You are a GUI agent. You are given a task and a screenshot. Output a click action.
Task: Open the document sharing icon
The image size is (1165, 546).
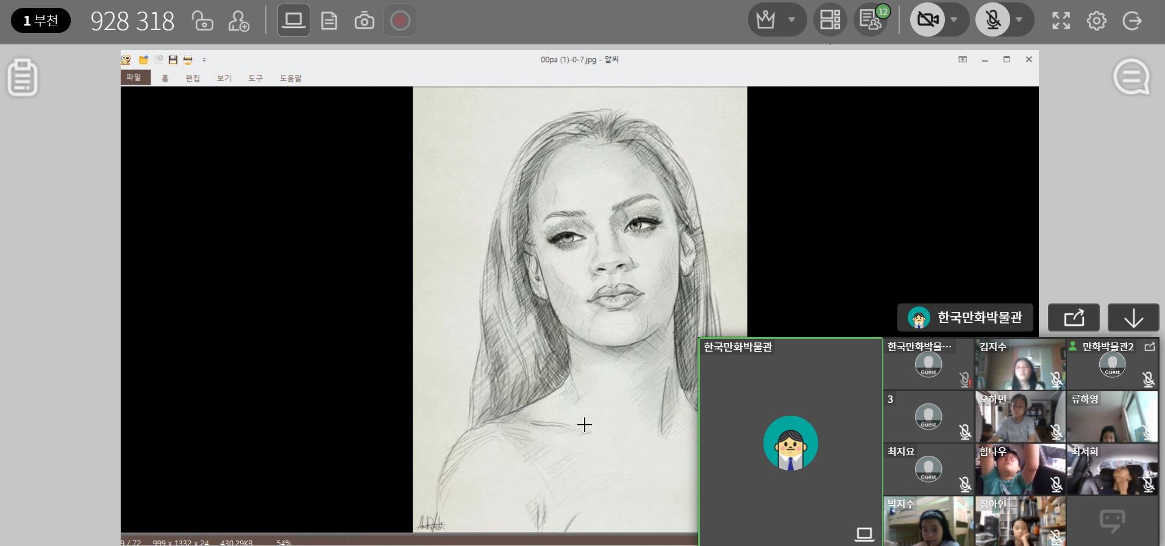[x=329, y=21]
